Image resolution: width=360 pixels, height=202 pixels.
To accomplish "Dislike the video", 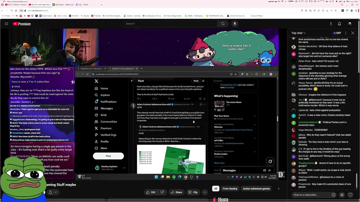I will click(162, 192).
